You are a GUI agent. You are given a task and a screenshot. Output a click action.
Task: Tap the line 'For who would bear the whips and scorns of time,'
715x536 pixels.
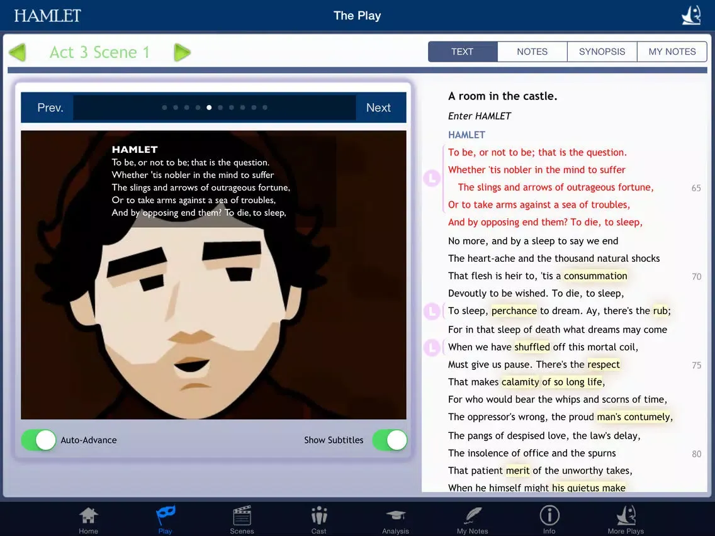557,399
